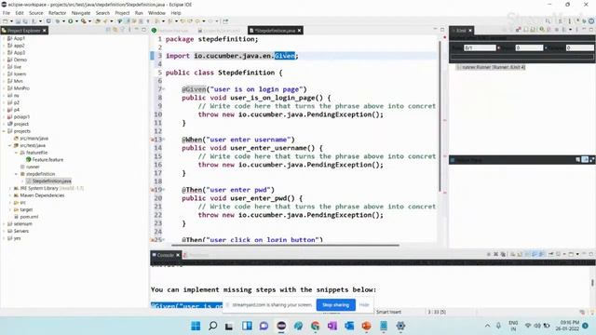This screenshot has width=596, height=335.
Task: Click the Hide link in sharing bar
Action: click(x=364, y=304)
